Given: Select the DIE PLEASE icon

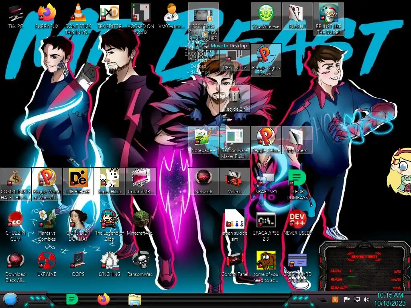Looking at the screenshot, I should pyautogui.click(x=78, y=182).
